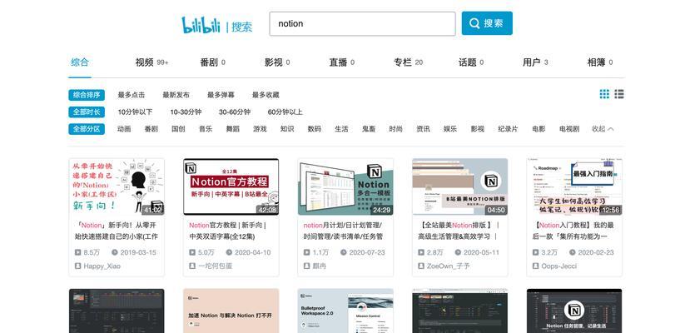Image resolution: width=690 pixels, height=333 pixels.
Task: Click play count icon beside 8.5万
Action: point(78,252)
